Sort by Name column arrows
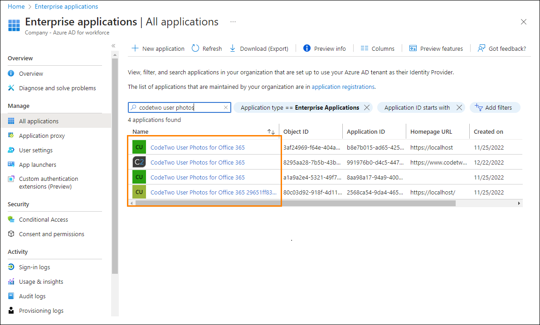 271,131
